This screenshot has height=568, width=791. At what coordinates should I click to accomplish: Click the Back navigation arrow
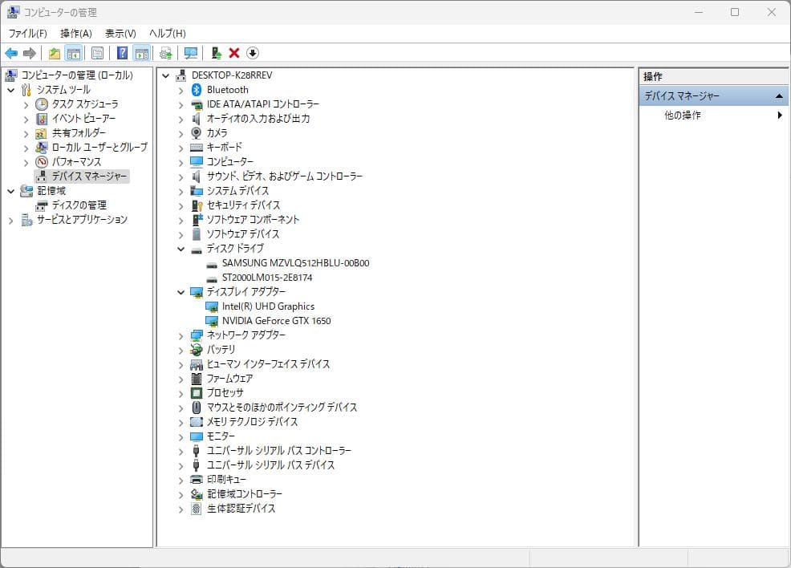(x=10, y=53)
